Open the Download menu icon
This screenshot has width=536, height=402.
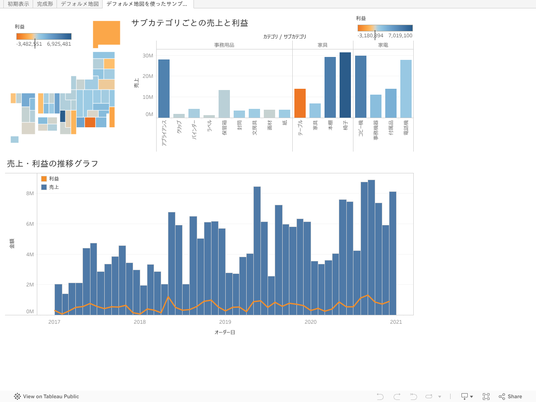467,397
